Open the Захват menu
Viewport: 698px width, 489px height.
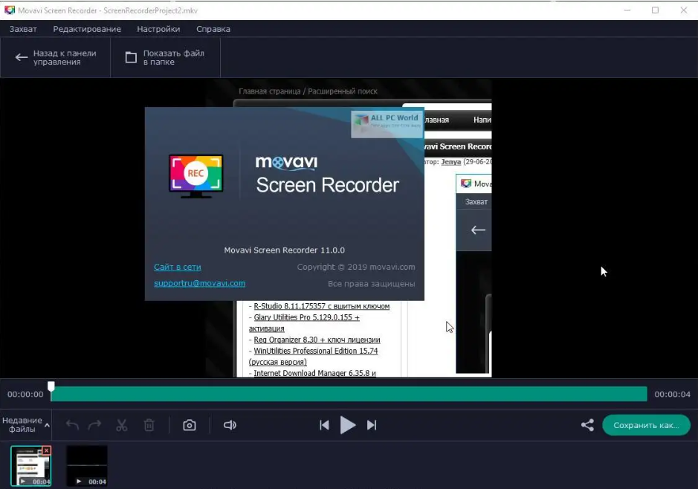point(23,29)
